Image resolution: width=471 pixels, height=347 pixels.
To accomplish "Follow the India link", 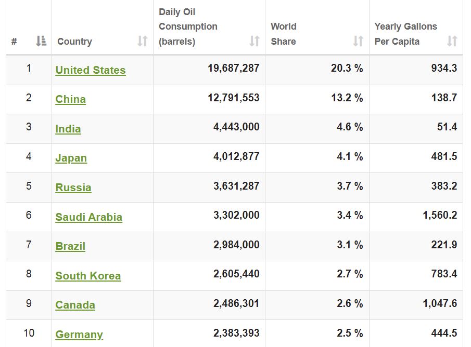I will click(x=68, y=129).
